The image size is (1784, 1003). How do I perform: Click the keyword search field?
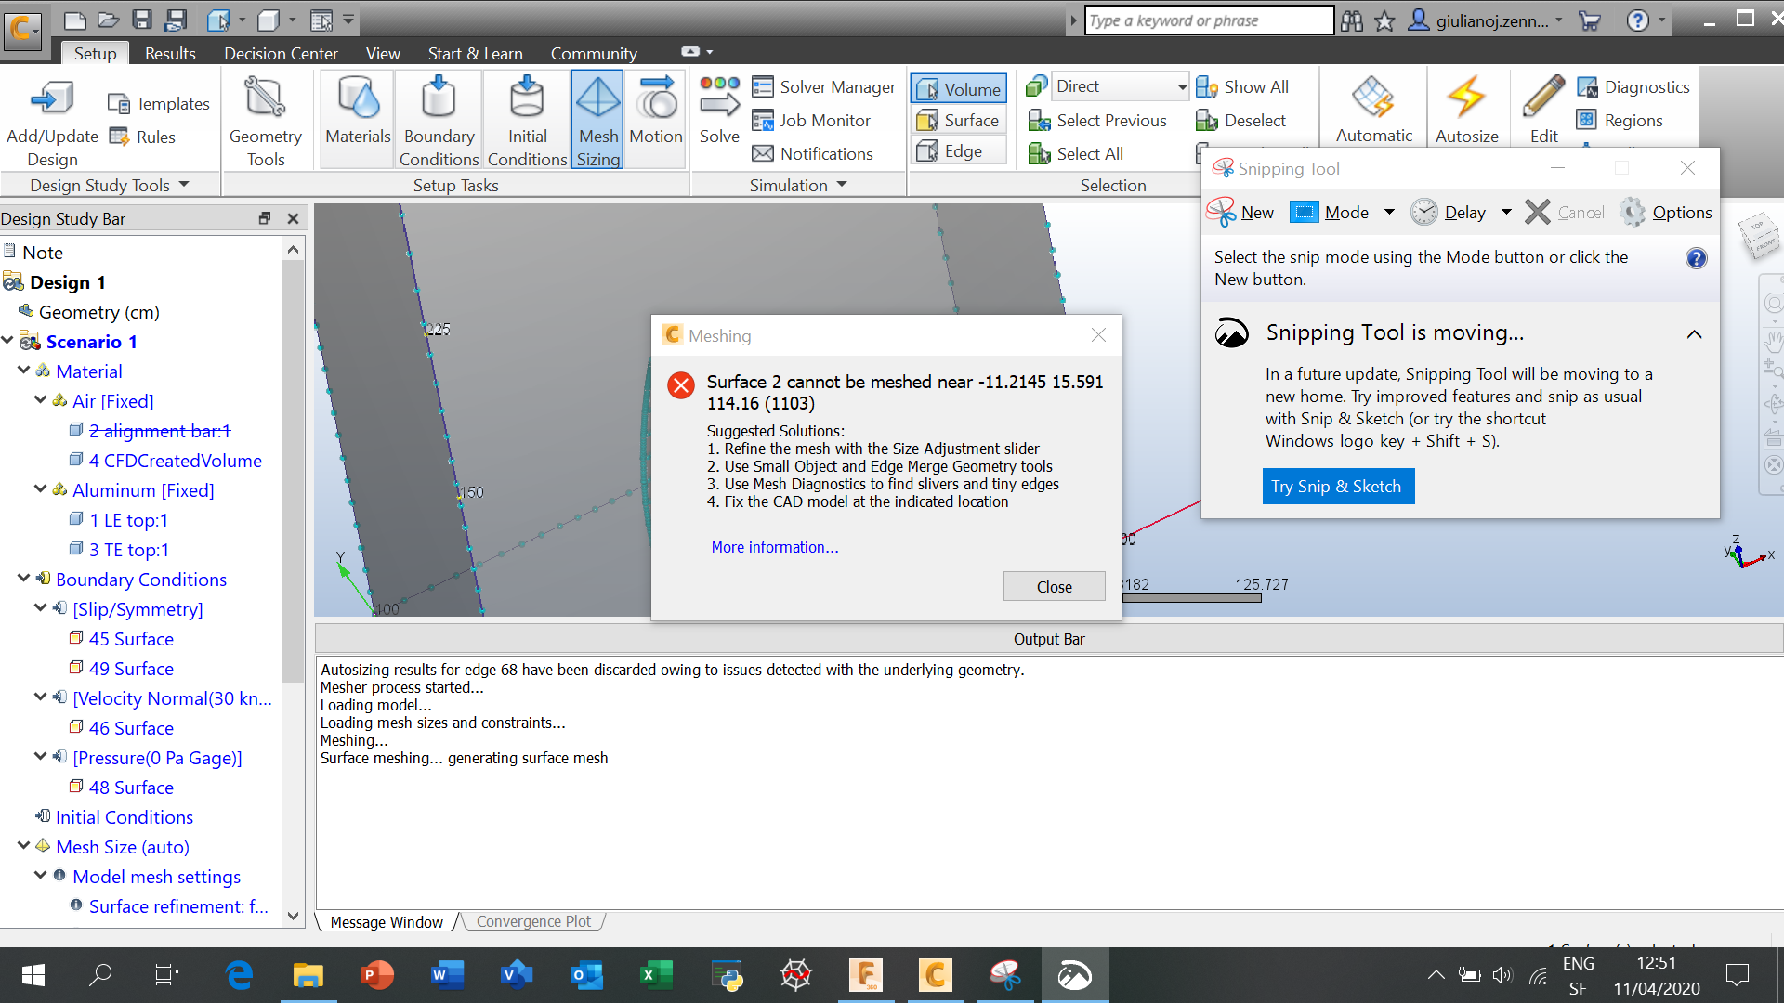[x=1208, y=20]
